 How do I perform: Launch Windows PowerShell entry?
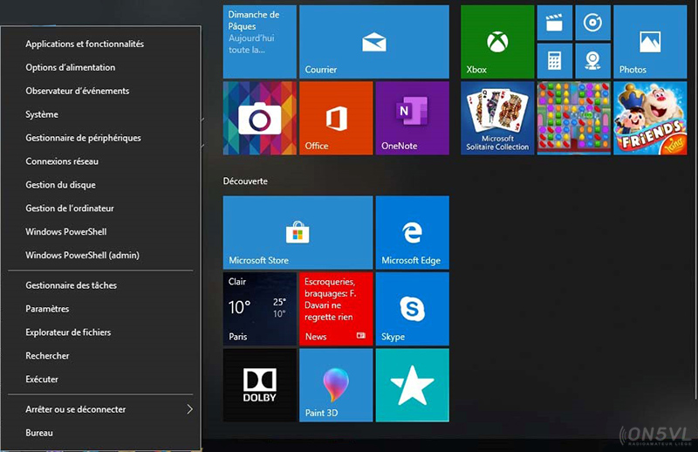(x=100, y=231)
